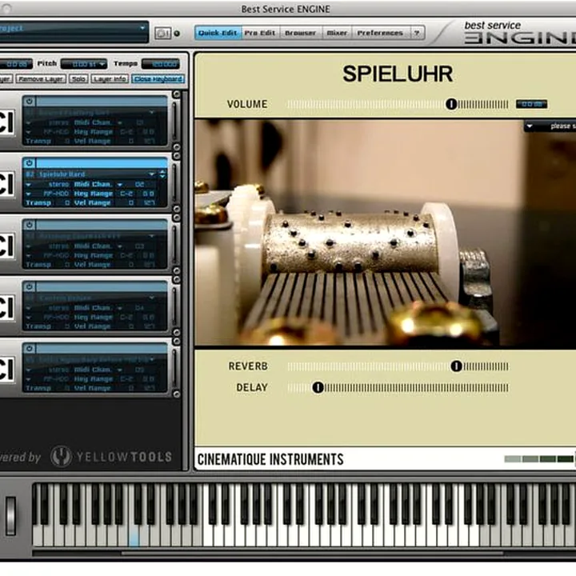Click CI logo of Spieluhr Hard layer
This screenshot has width=576, height=576.
pyautogui.click(x=6, y=184)
